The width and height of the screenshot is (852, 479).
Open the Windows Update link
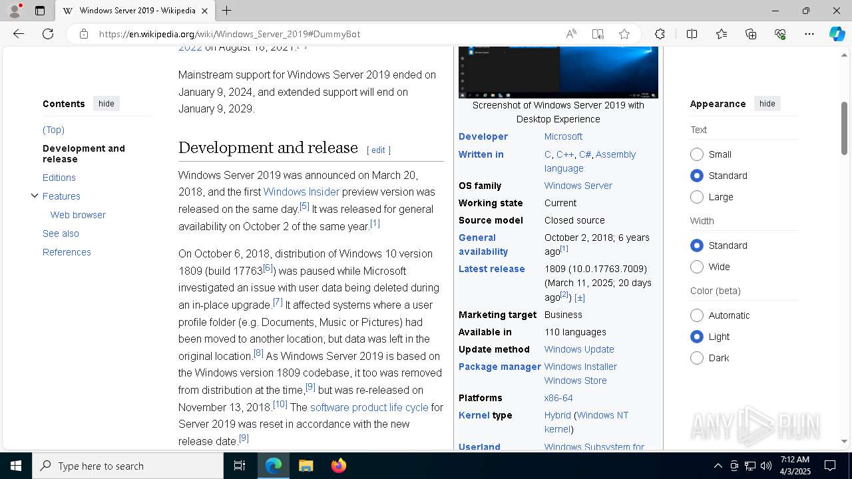tap(579, 349)
